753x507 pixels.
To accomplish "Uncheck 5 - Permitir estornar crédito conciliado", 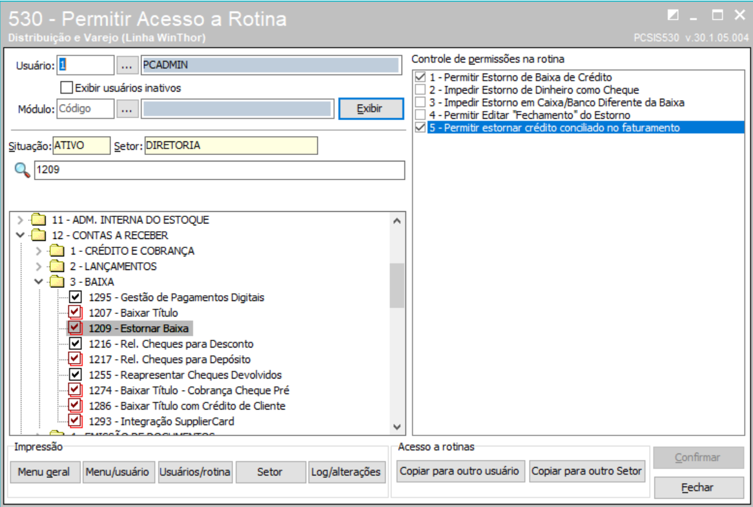I will [x=420, y=127].
